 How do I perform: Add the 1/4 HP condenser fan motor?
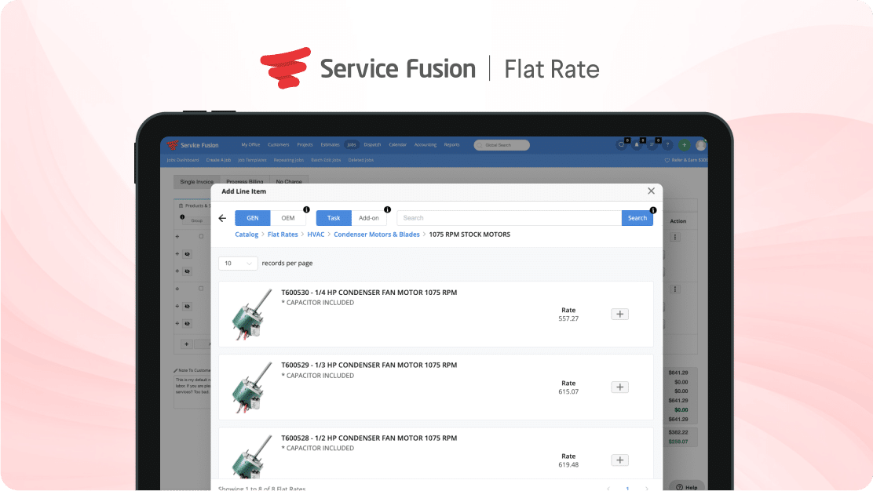tap(619, 315)
